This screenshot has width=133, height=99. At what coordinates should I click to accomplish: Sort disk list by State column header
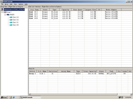tap(45, 10)
